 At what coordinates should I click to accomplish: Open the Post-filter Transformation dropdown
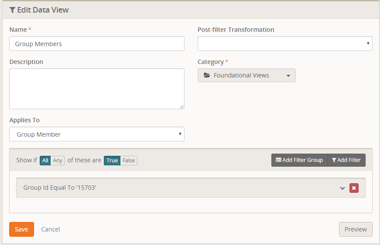[285, 44]
